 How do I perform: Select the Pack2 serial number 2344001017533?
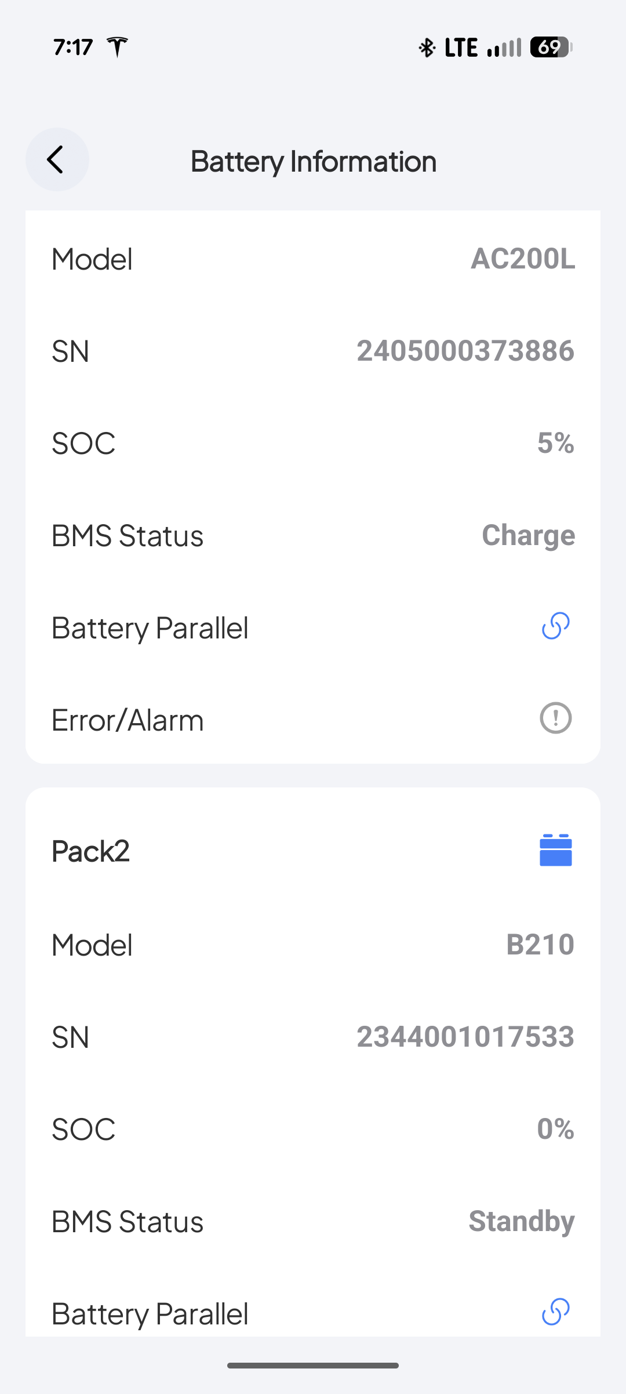pos(465,1037)
